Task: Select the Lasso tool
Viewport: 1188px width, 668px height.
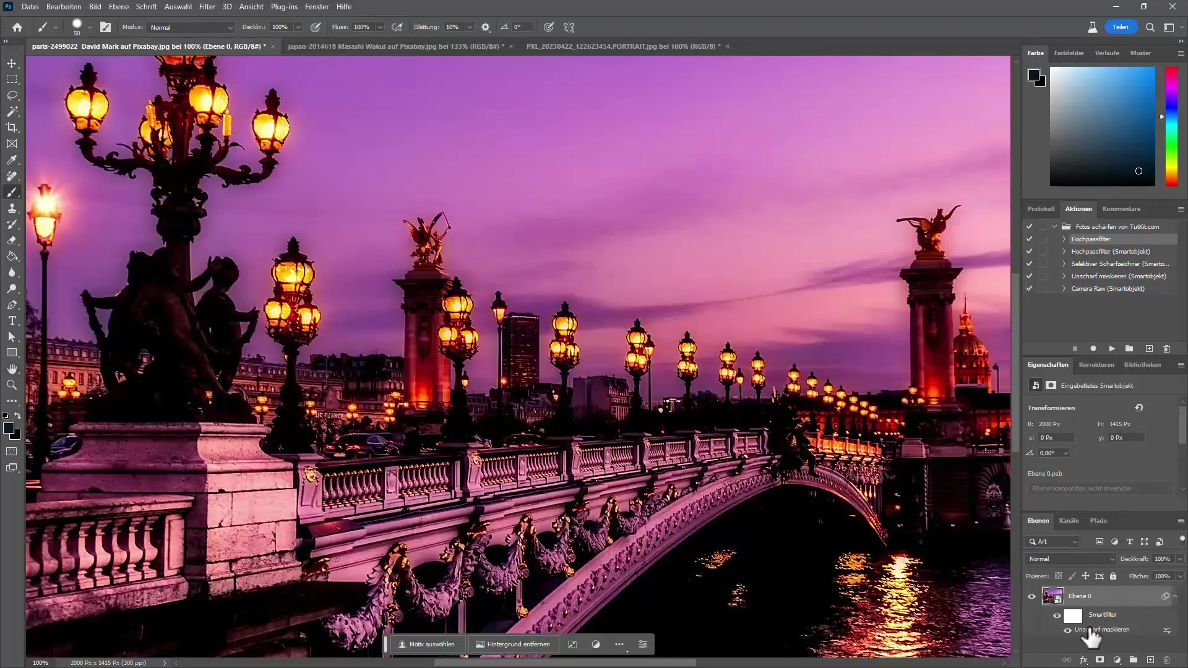Action: tap(11, 95)
